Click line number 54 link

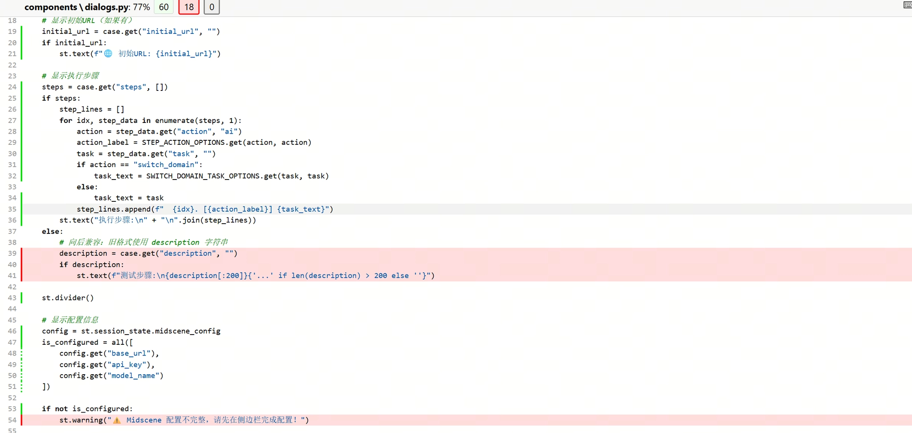pyautogui.click(x=12, y=420)
